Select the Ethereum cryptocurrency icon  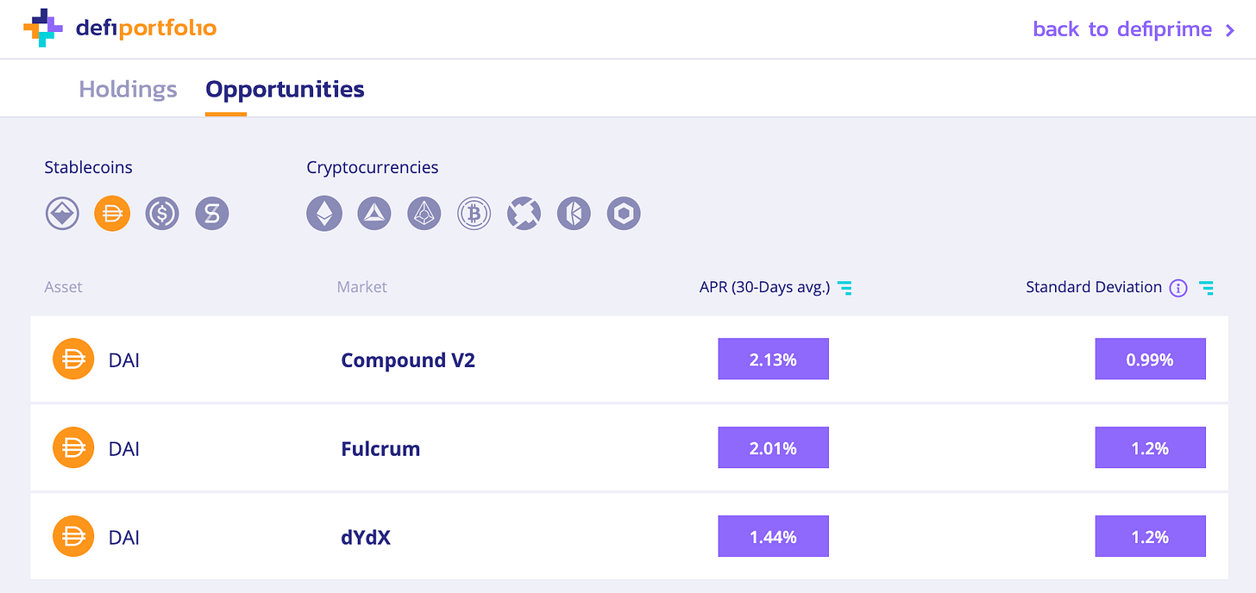point(324,213)
